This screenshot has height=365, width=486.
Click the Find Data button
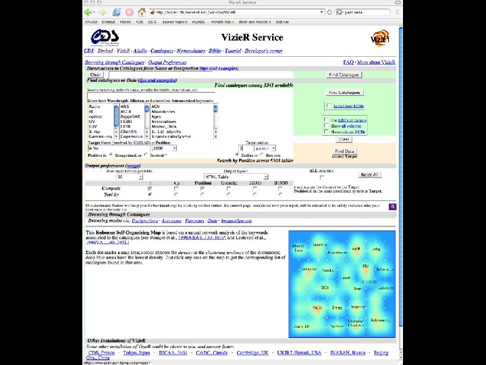click(x=344, y=151)
